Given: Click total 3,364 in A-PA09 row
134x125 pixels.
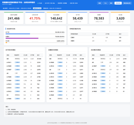Looking at the screenshot, I should click(39, 66).
